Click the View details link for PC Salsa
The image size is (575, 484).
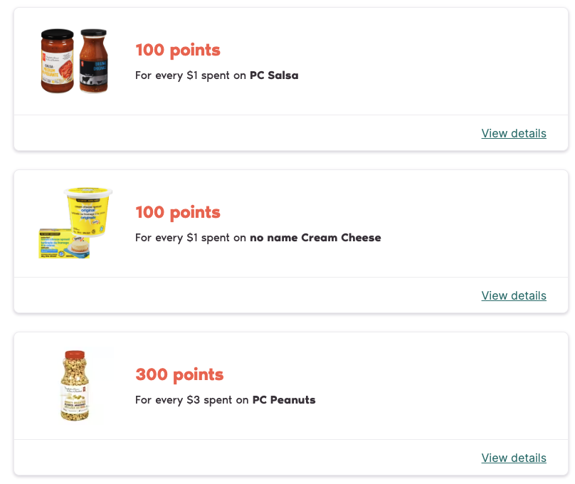click(514, 133)
